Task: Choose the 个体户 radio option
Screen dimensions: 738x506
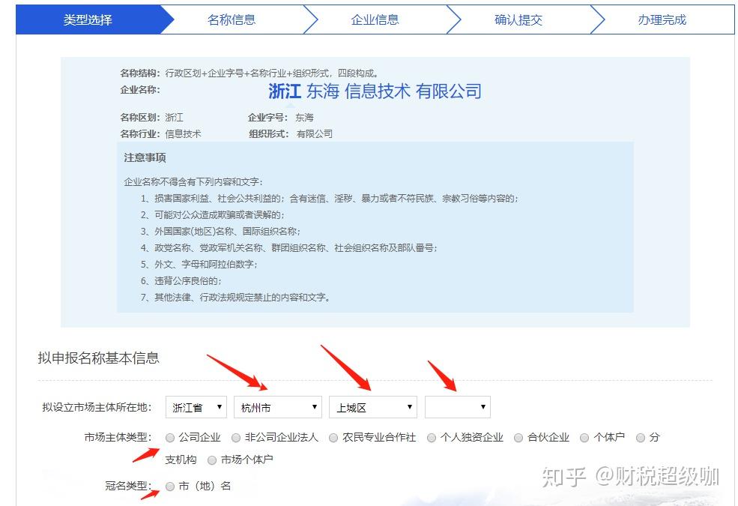Action: 584,438
